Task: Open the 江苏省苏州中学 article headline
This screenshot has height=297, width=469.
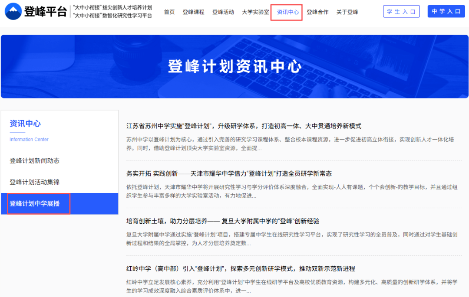Action: [x=244, y=126]
